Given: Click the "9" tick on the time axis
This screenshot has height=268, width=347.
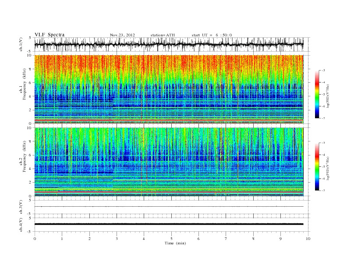Looking at the screenshot, I should (280, 239).
